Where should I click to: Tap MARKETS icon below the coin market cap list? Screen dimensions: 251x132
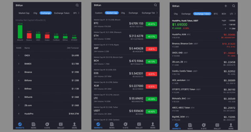click(97, 125)
